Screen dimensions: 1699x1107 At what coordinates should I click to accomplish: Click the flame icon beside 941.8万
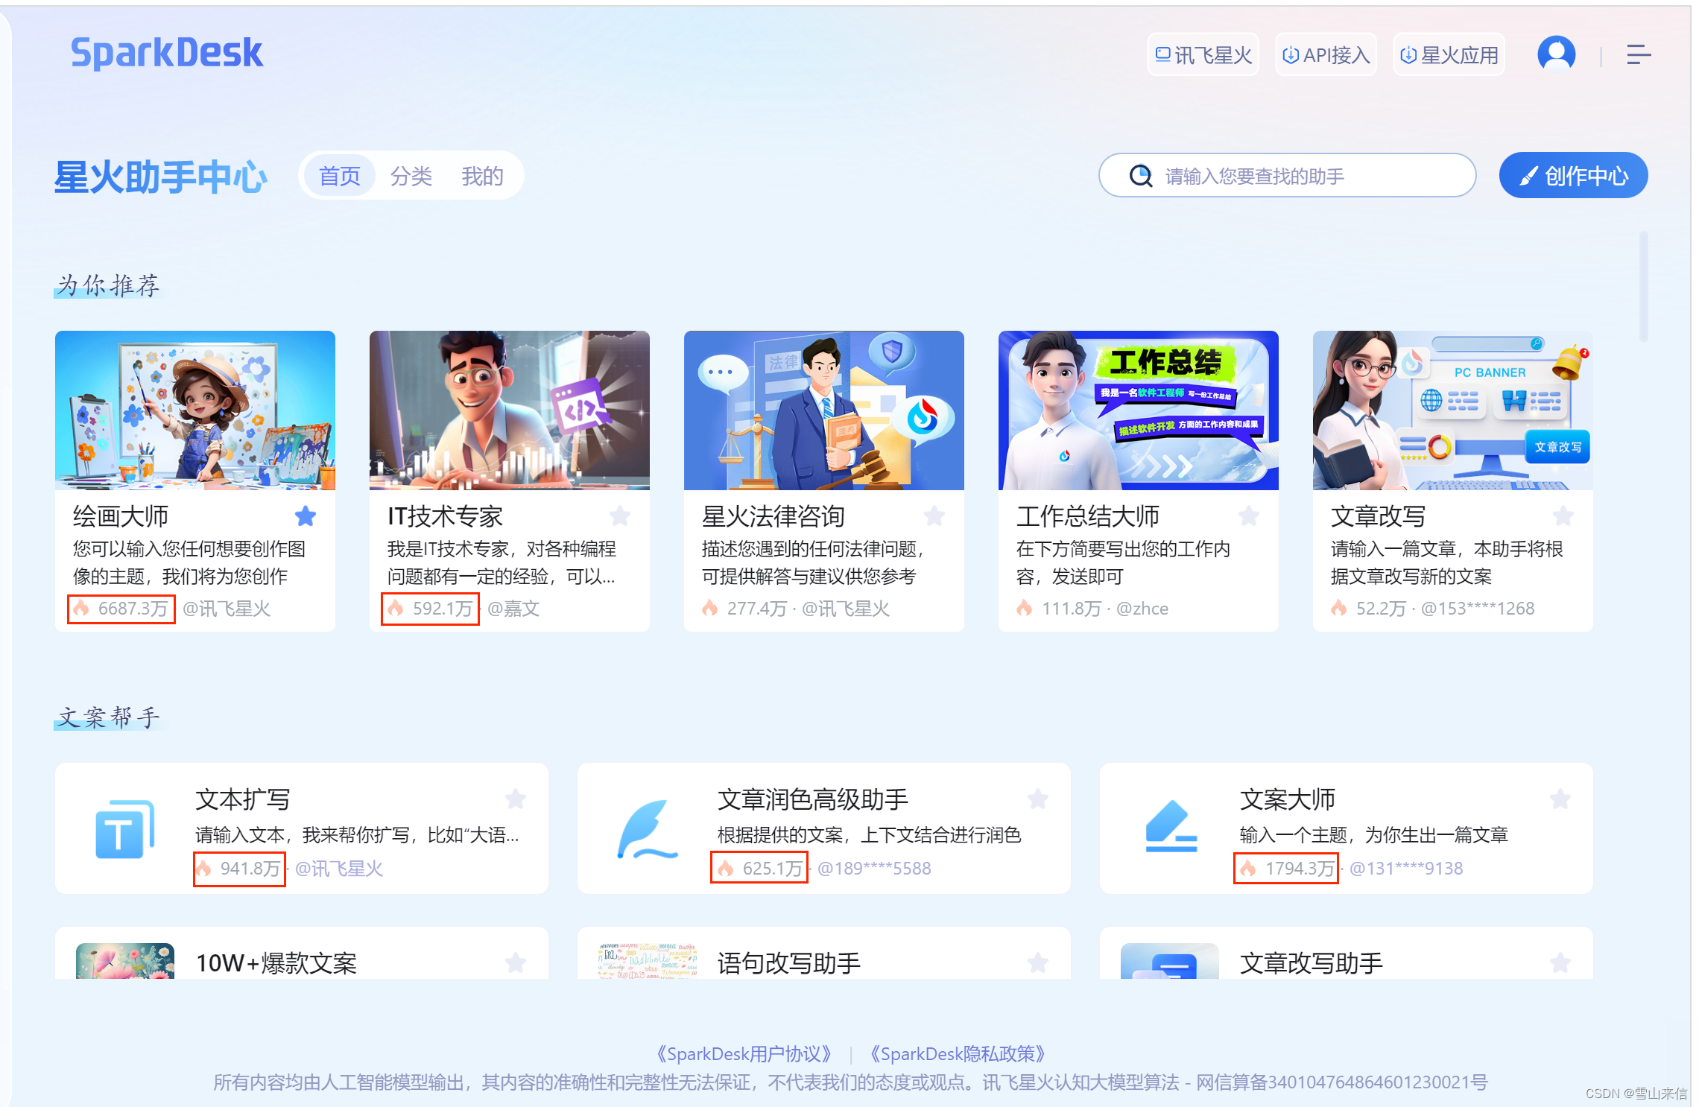click(x=203, y=868)
